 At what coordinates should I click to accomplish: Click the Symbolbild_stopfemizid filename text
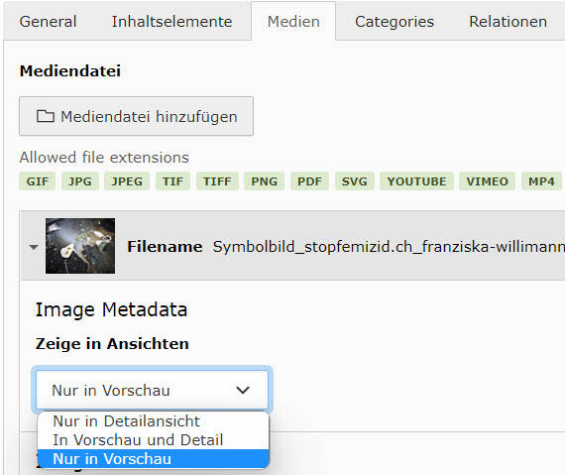pos(389,247)
